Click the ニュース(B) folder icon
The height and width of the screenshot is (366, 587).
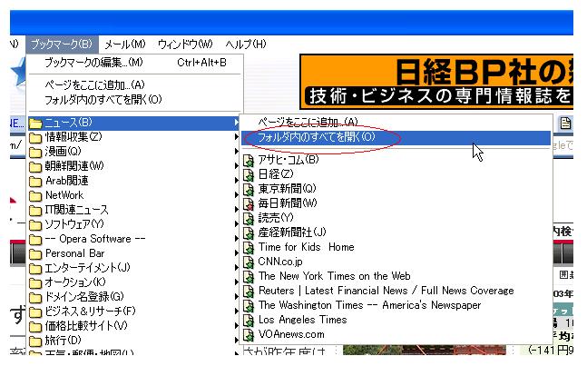click(35, 124)
